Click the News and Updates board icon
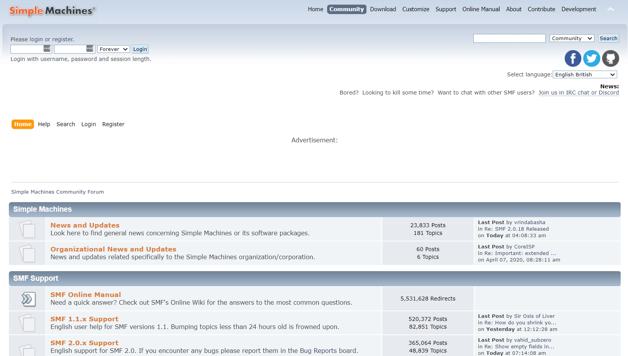This screenshot has height=356, width=628. click(27, 229)
